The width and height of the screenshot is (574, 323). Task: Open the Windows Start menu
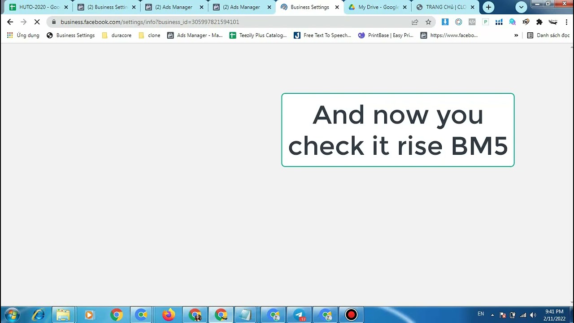(11, 315)
